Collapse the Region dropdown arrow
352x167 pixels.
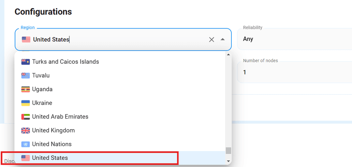(x=223, y=40)
